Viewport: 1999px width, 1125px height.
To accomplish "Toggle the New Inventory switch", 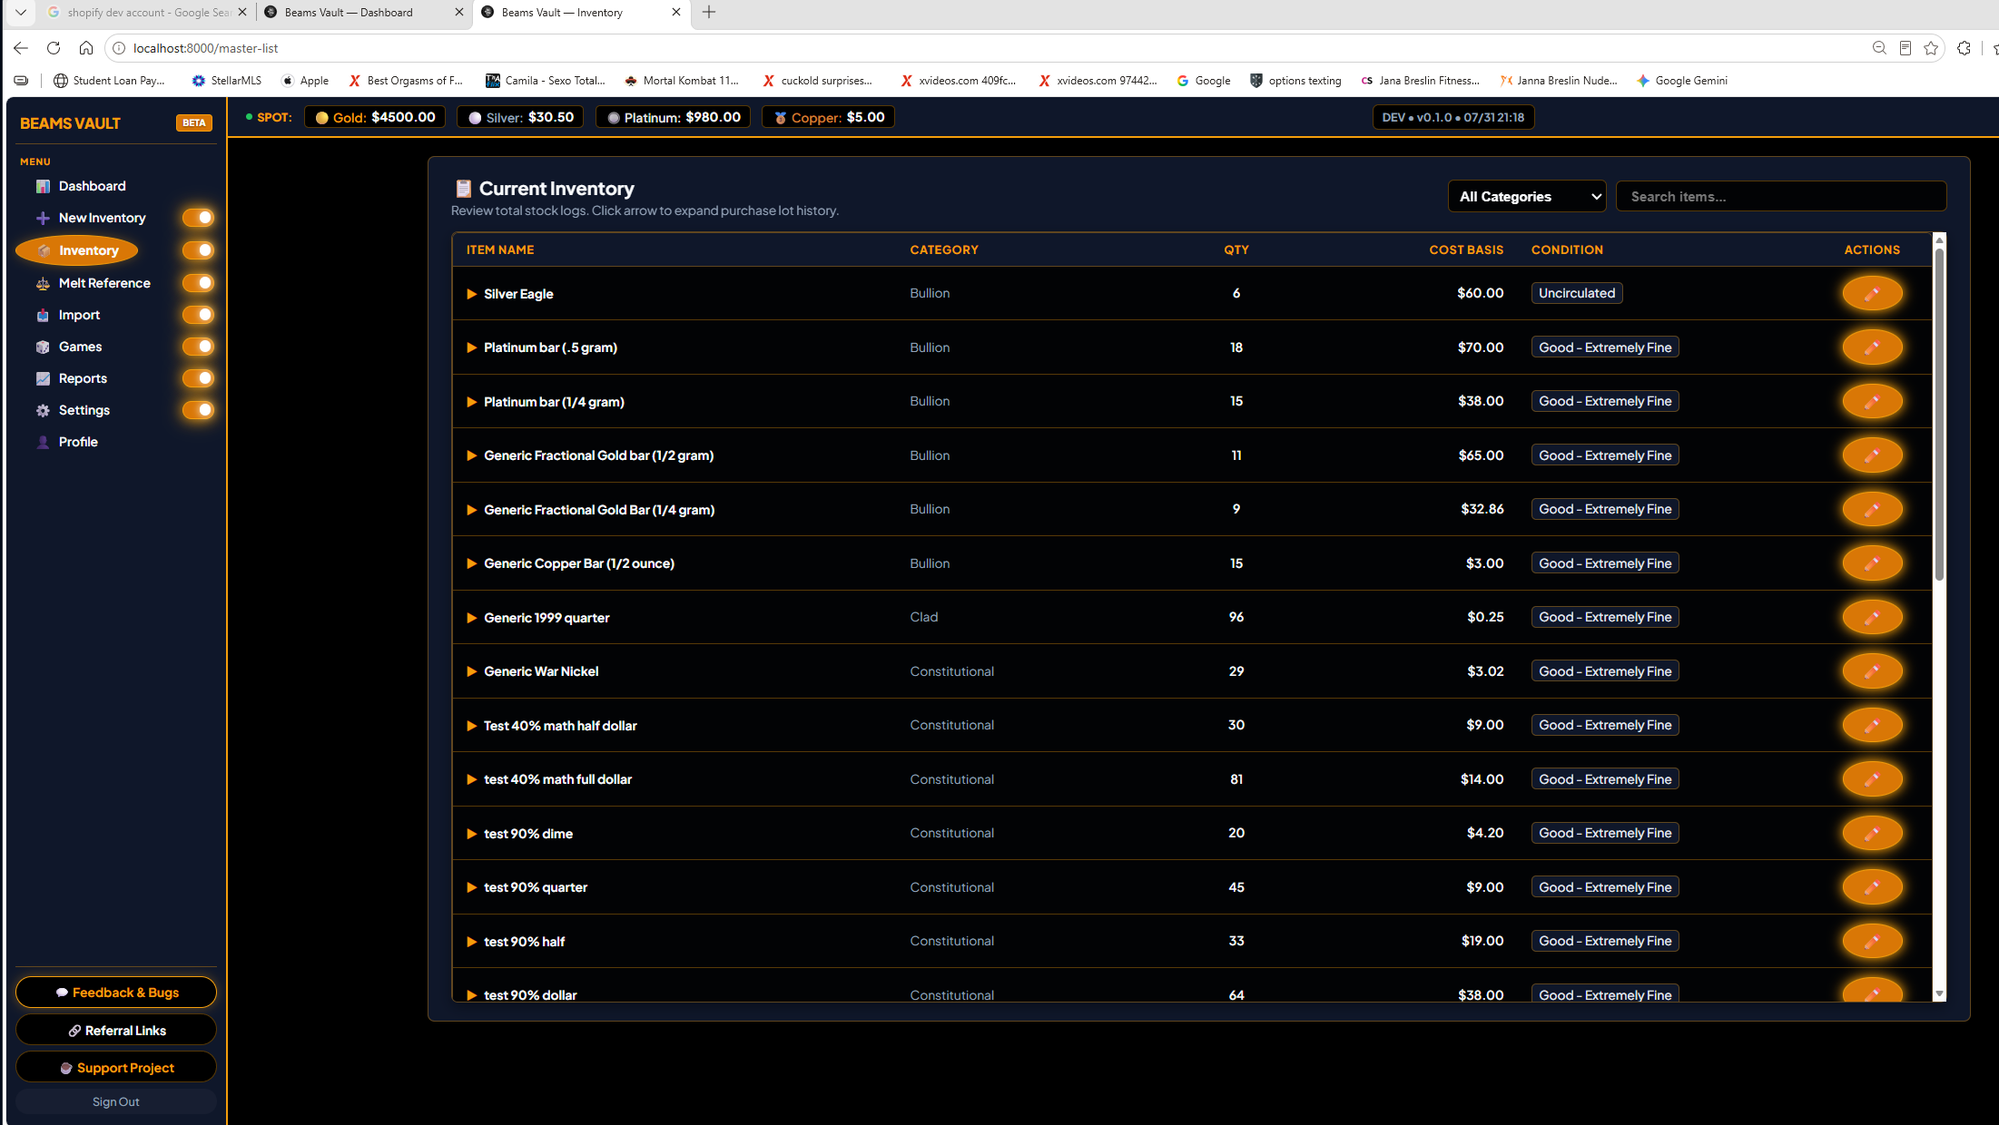I will tap(198, 218).
